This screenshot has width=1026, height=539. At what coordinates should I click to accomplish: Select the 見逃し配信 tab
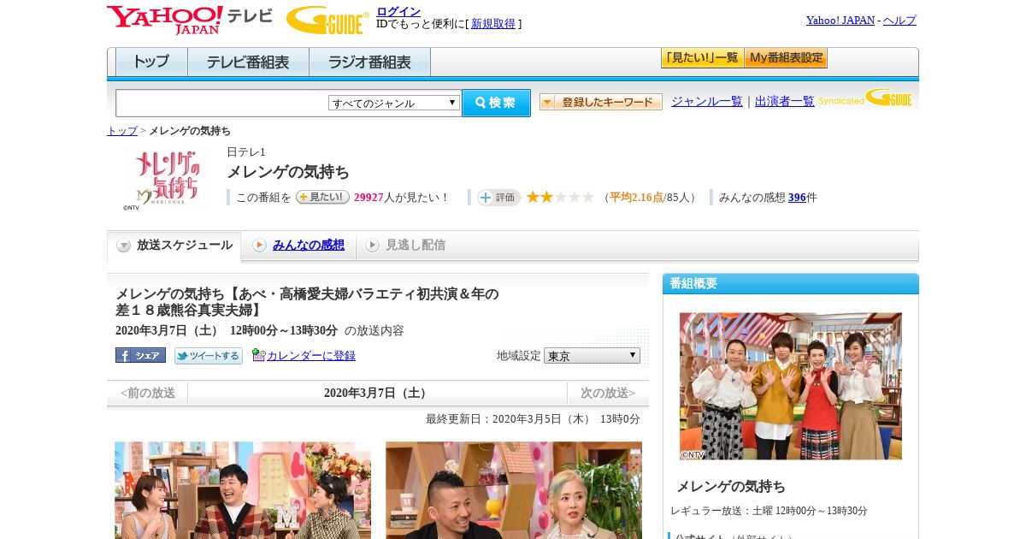coord(406,246)
